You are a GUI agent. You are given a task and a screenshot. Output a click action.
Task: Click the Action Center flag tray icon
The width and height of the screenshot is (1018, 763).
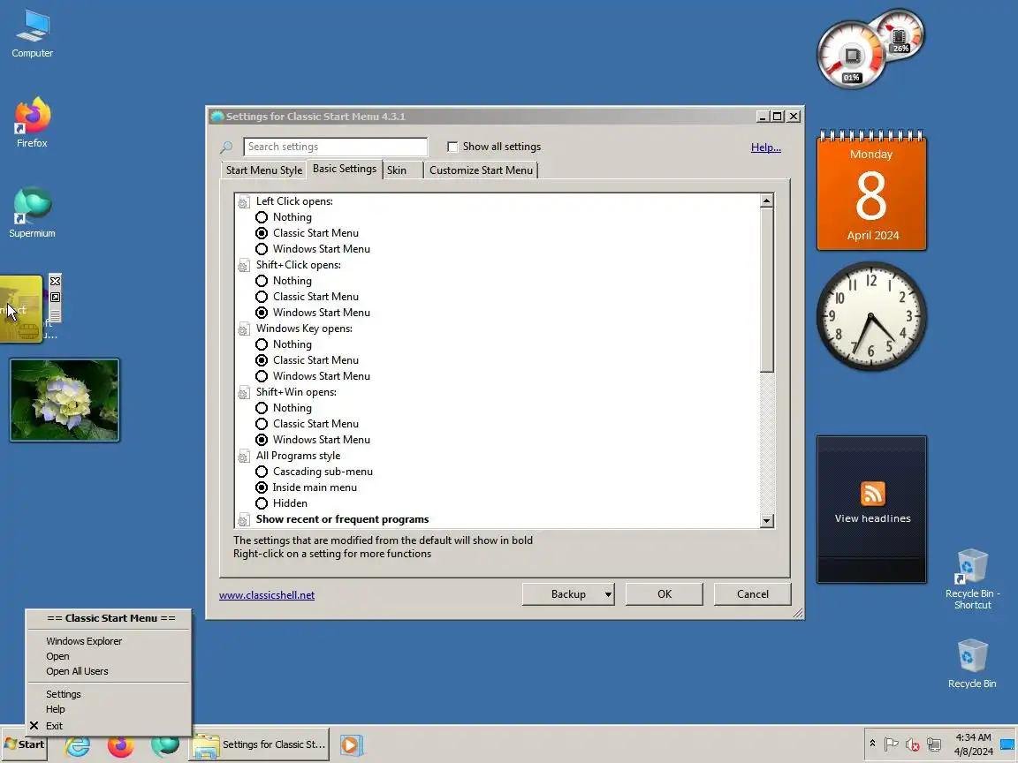click(892, 744)
